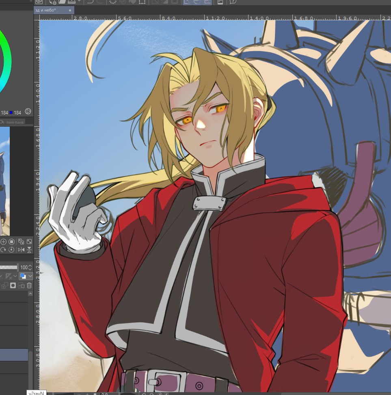The width and height of the screenshot is (391, 395).
Task: Adjust the layer opacity slider
Action: coord(9,267)
